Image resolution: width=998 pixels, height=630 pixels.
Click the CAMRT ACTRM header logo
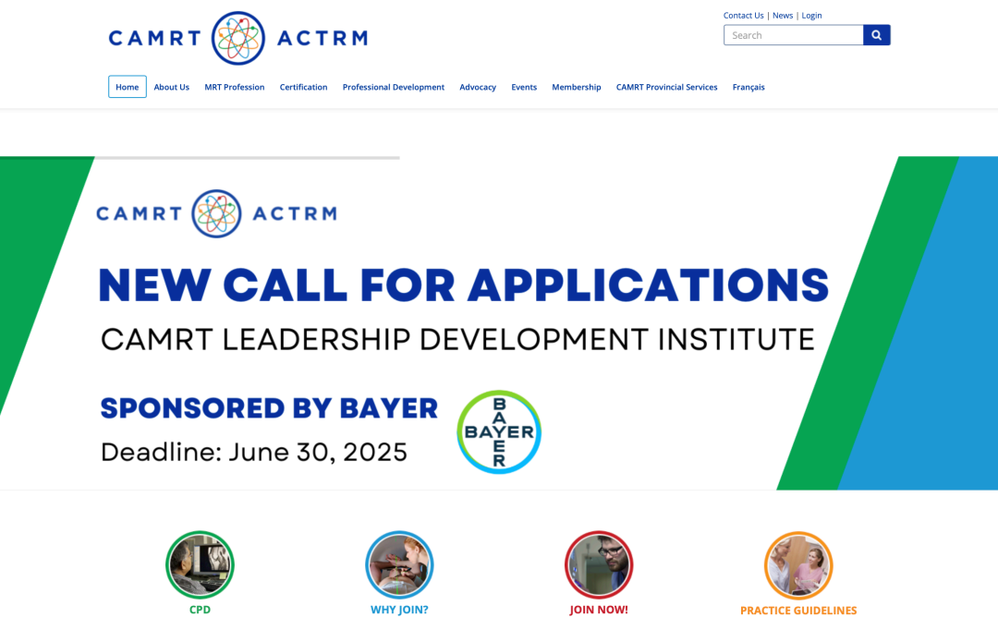tap(238, 38)
